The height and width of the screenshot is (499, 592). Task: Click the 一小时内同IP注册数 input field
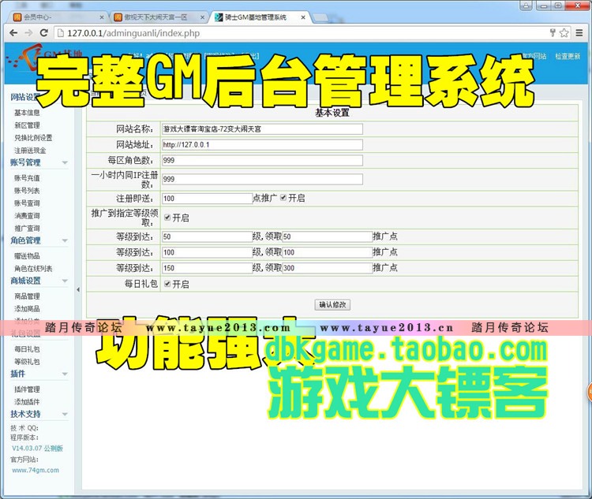point(262,179)
